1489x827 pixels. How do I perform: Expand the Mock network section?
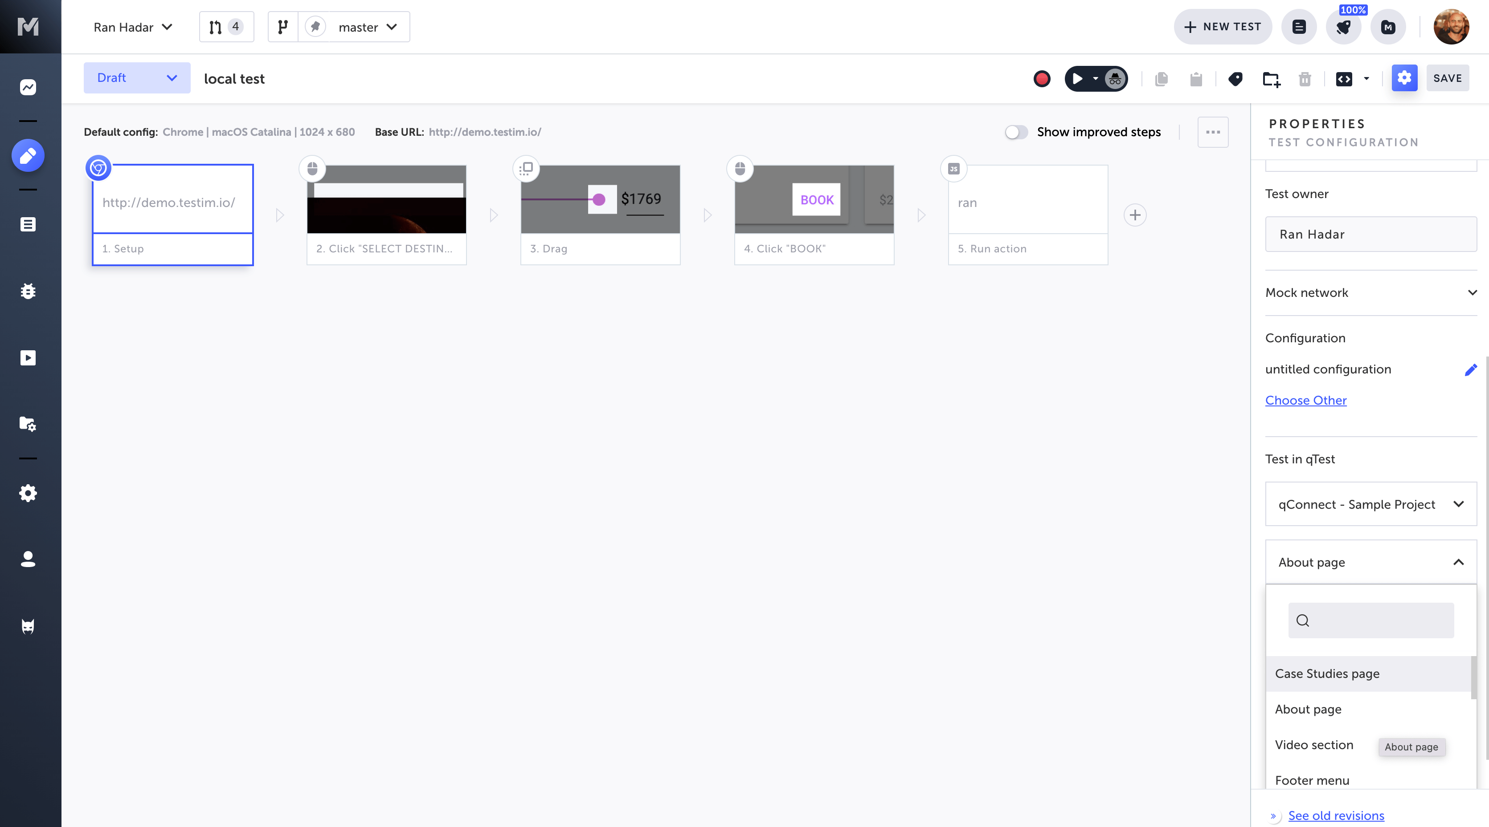pyautogui.click(x=1370, y=293)
